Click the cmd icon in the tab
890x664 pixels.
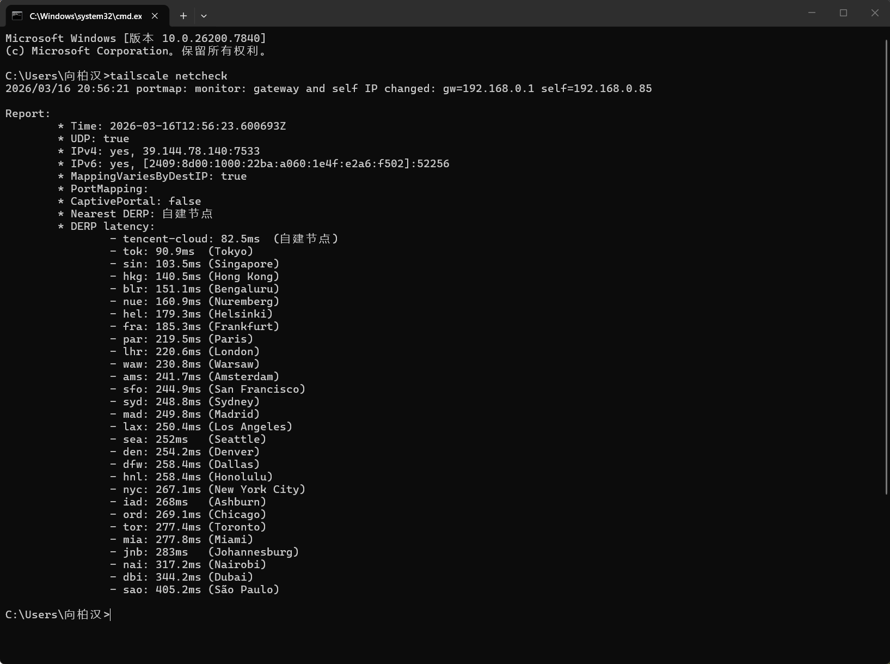(x=17, y=16)
